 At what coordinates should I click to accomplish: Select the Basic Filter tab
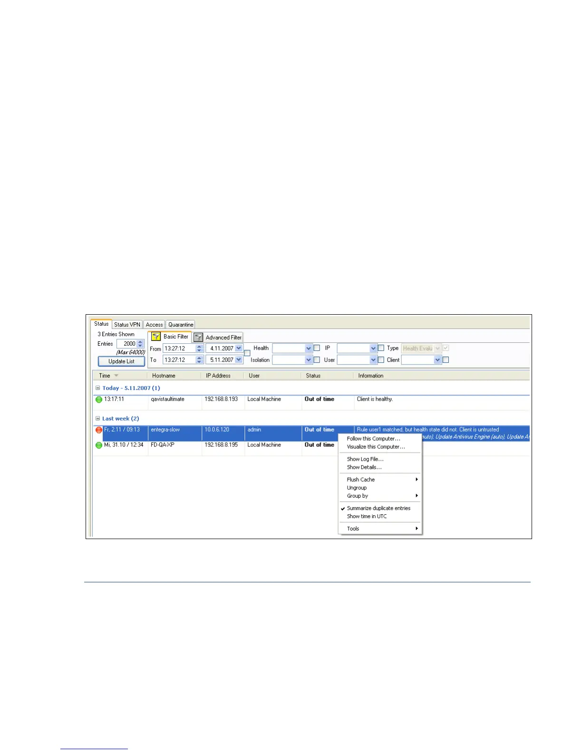coord(170,337)
